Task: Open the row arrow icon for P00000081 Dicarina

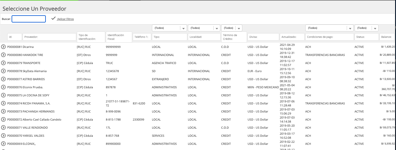Action: pyautogui.click(x=3, y=47)
